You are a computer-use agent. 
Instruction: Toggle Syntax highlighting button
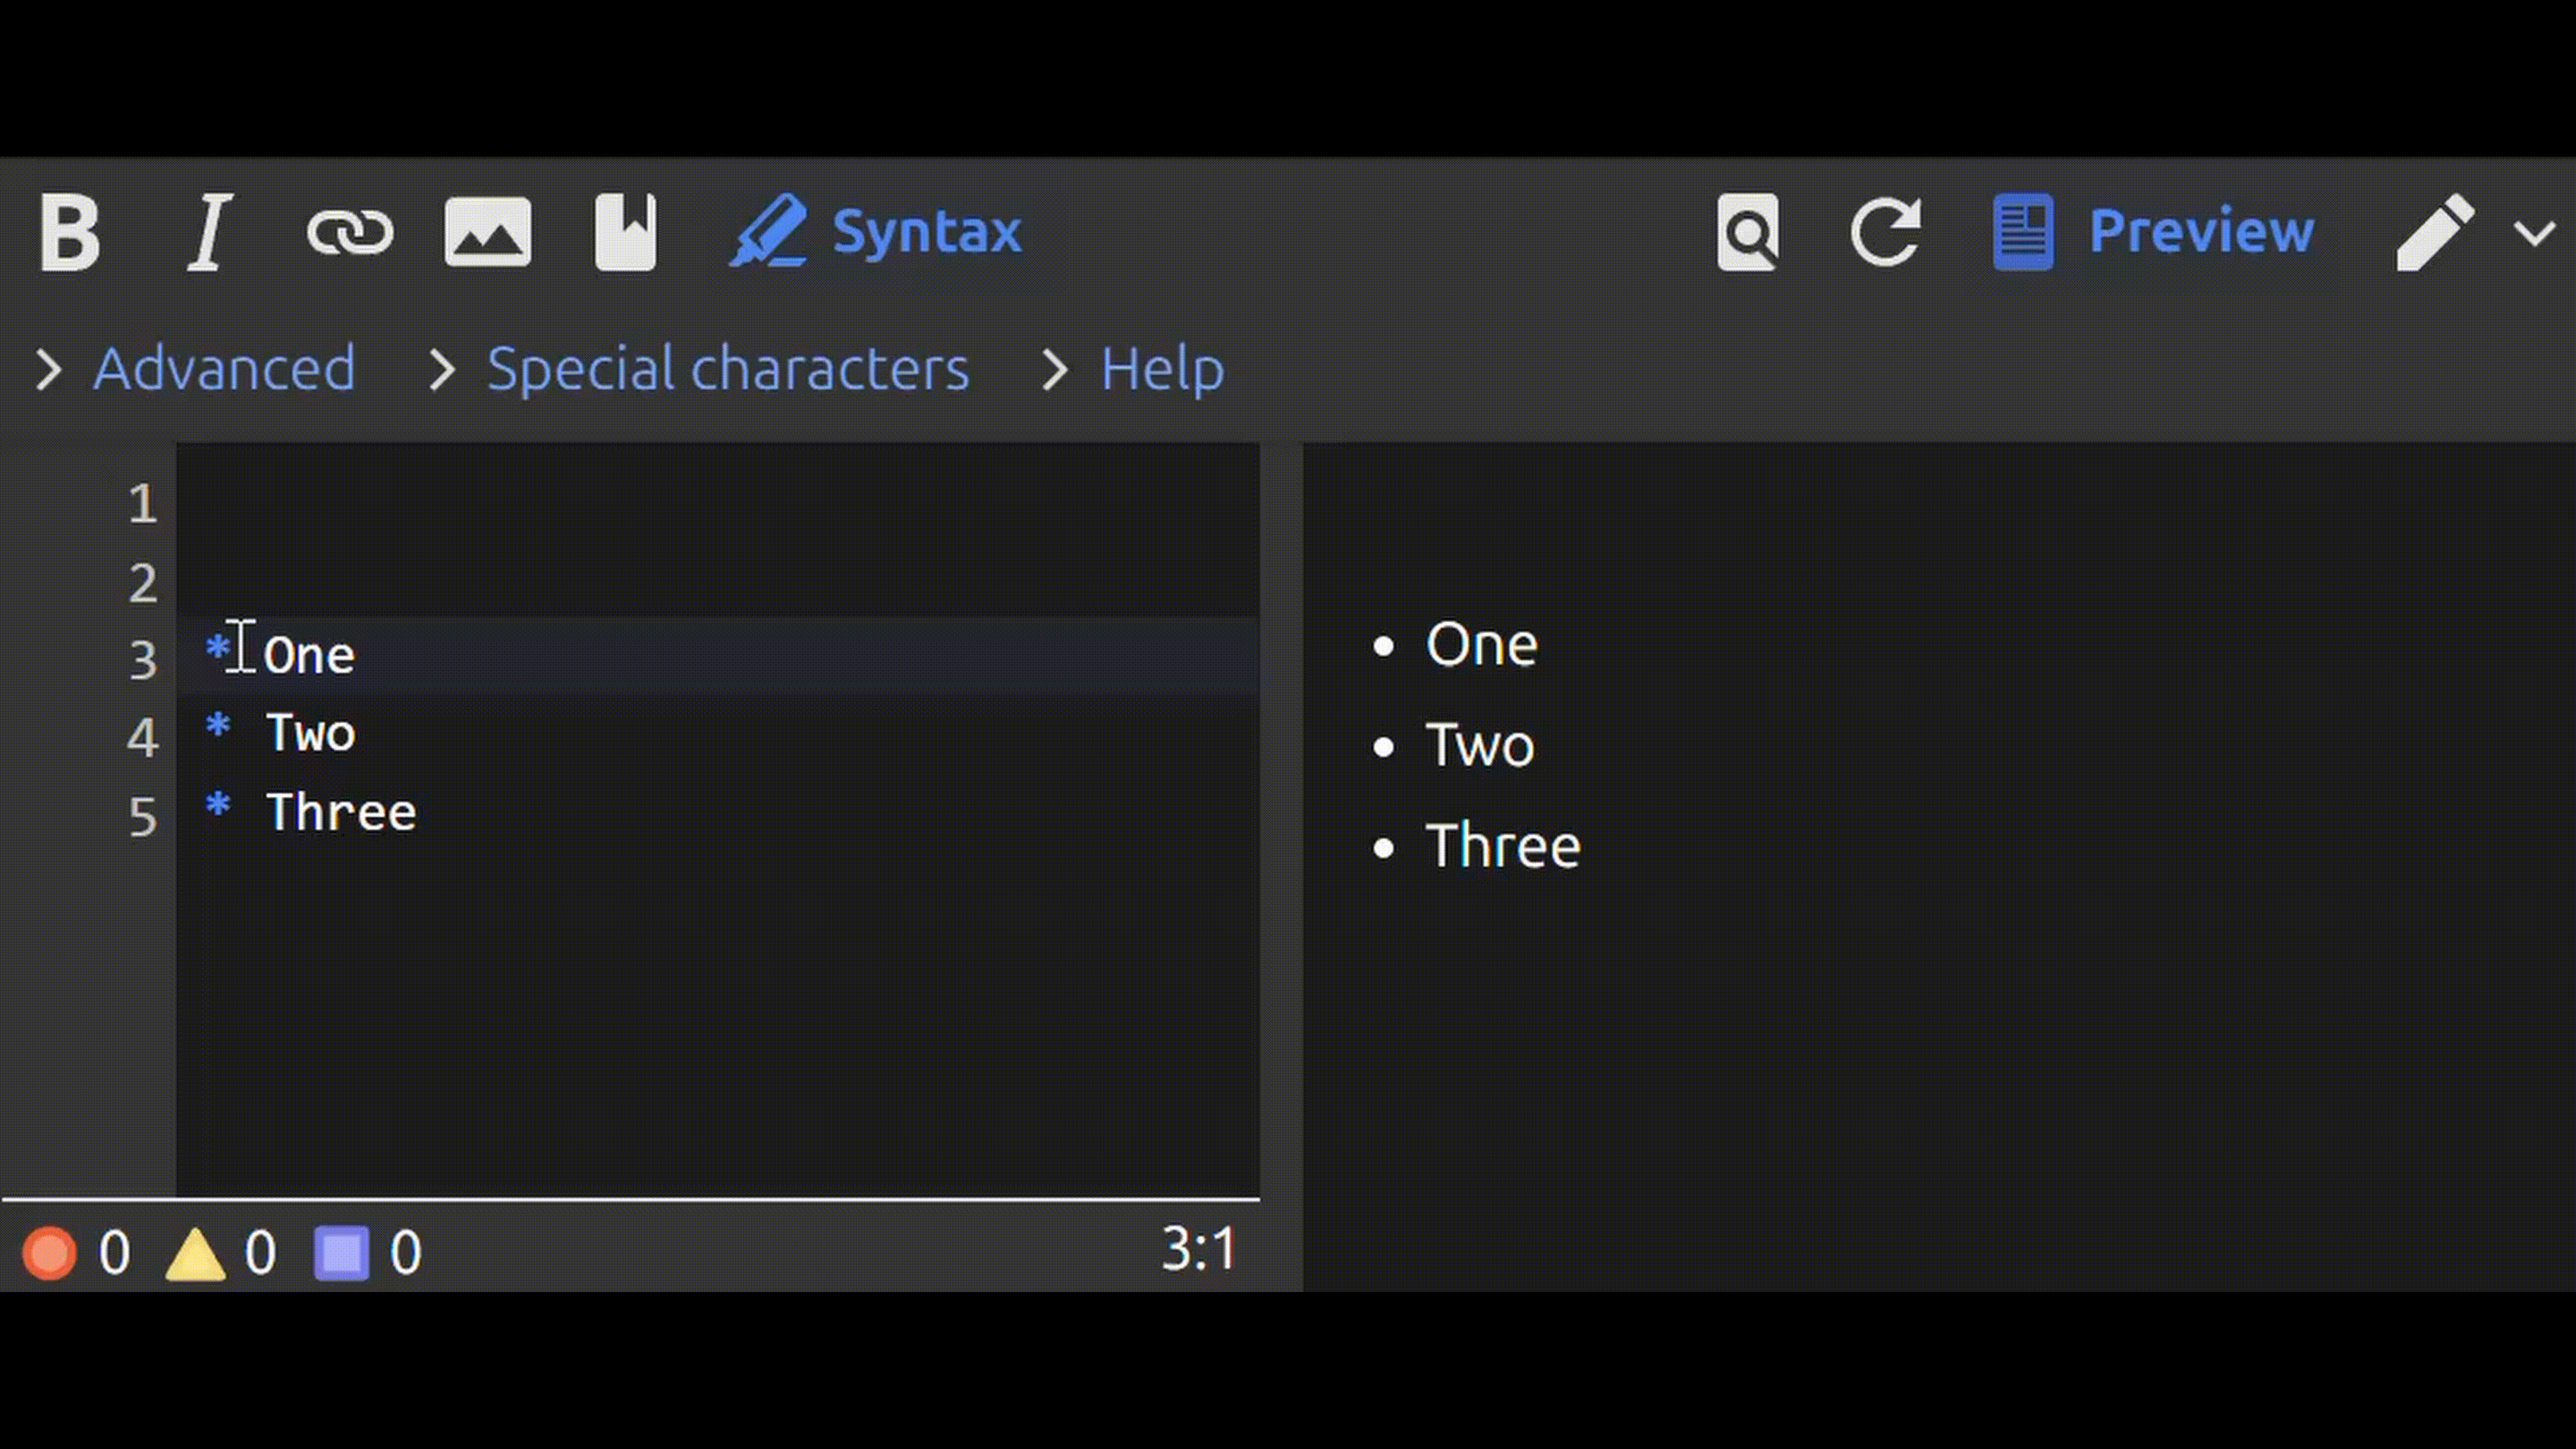click(875, 232)
